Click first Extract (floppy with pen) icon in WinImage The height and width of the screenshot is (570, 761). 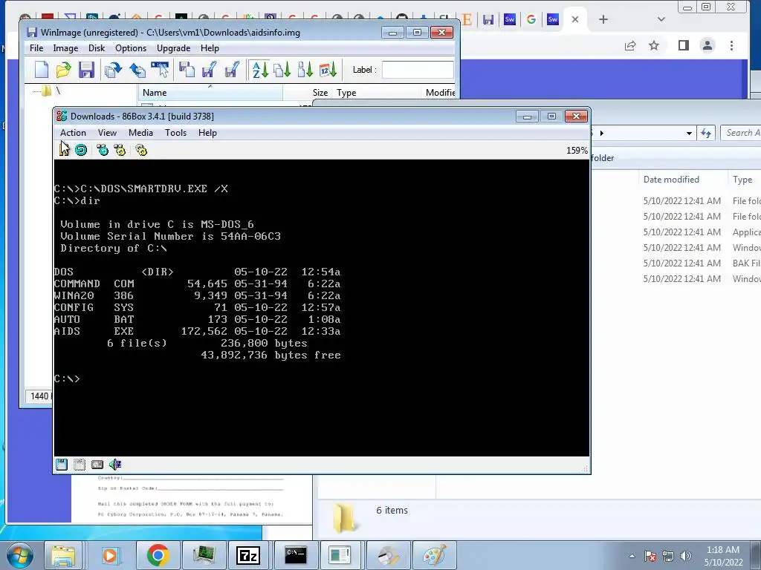pos(209,70)
